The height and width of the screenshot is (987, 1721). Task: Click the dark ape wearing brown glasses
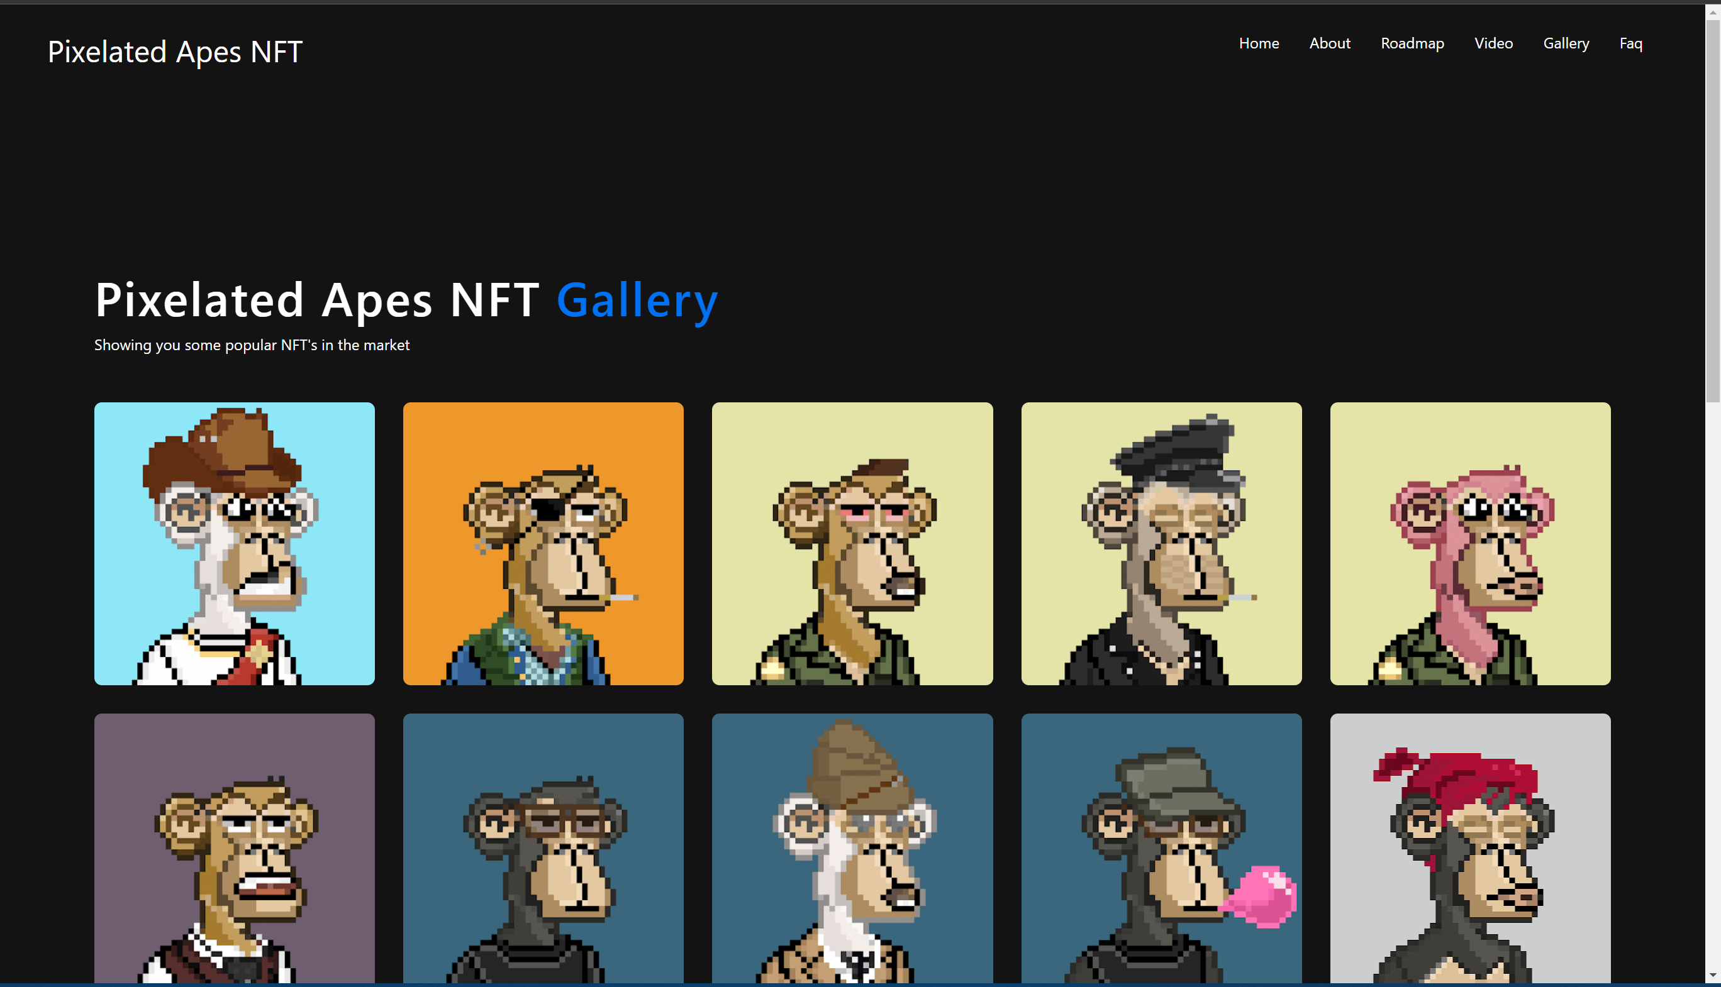pos(542,847)
